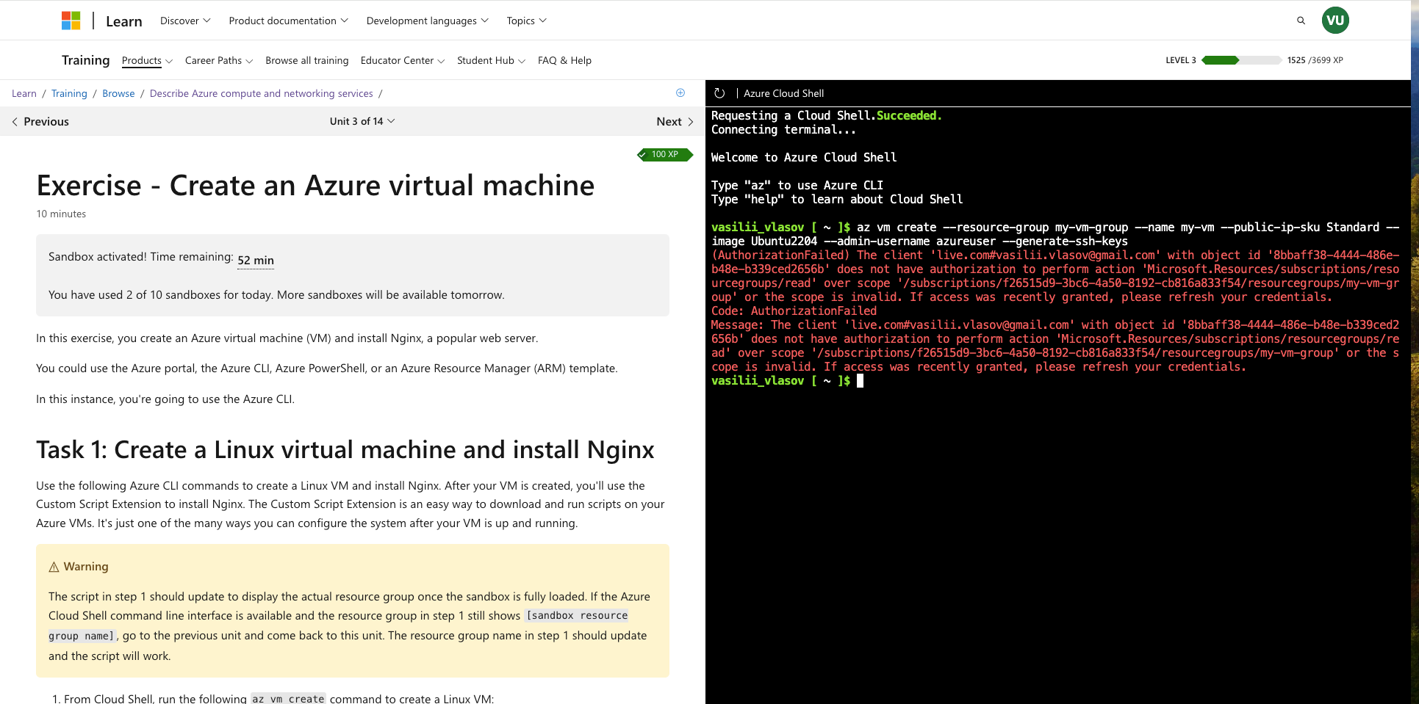Click the Training heading link
The image size is (1419, 704).
[85, 60]
